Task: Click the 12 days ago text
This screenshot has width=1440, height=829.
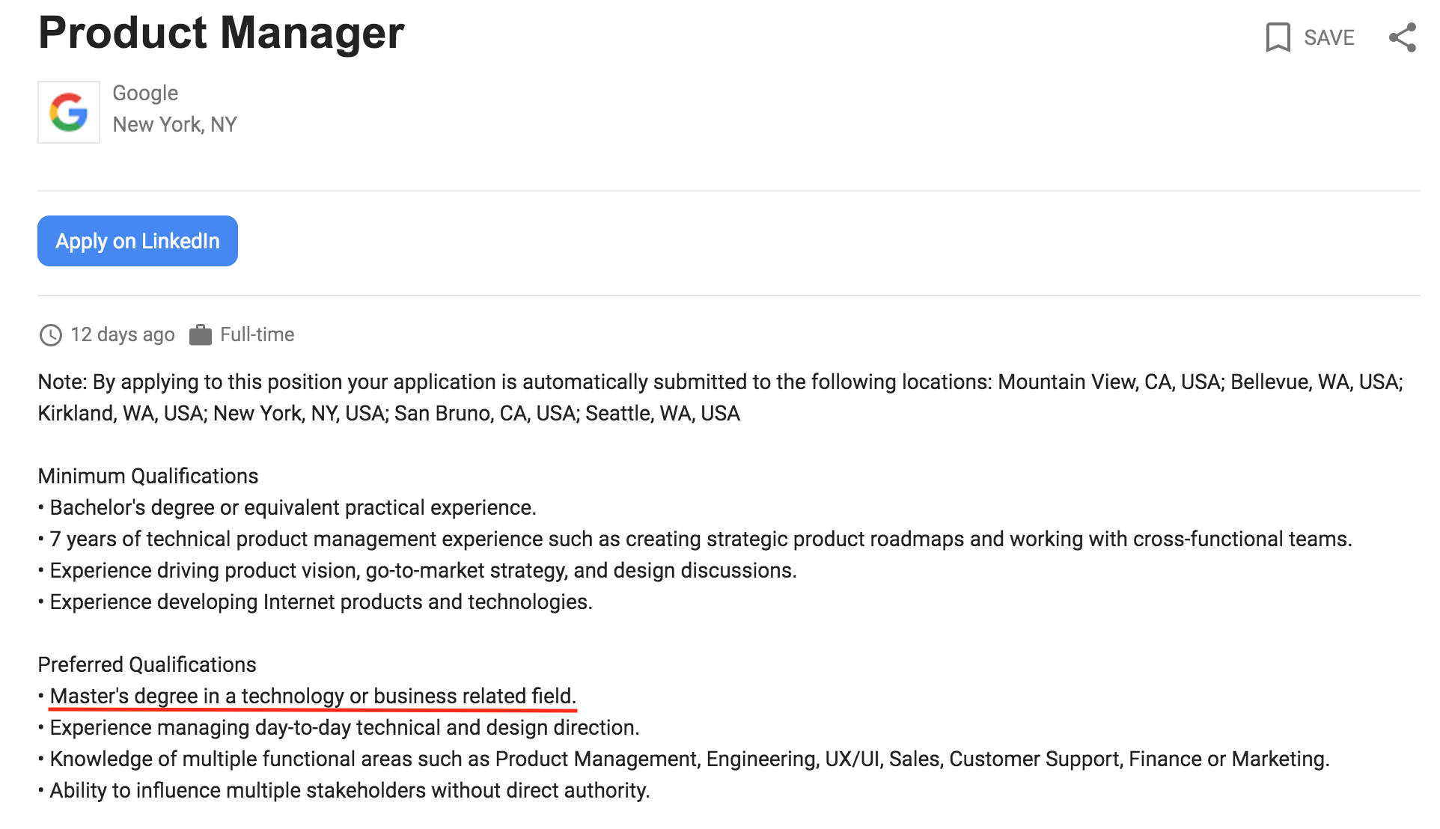Action: coord(123,334)
